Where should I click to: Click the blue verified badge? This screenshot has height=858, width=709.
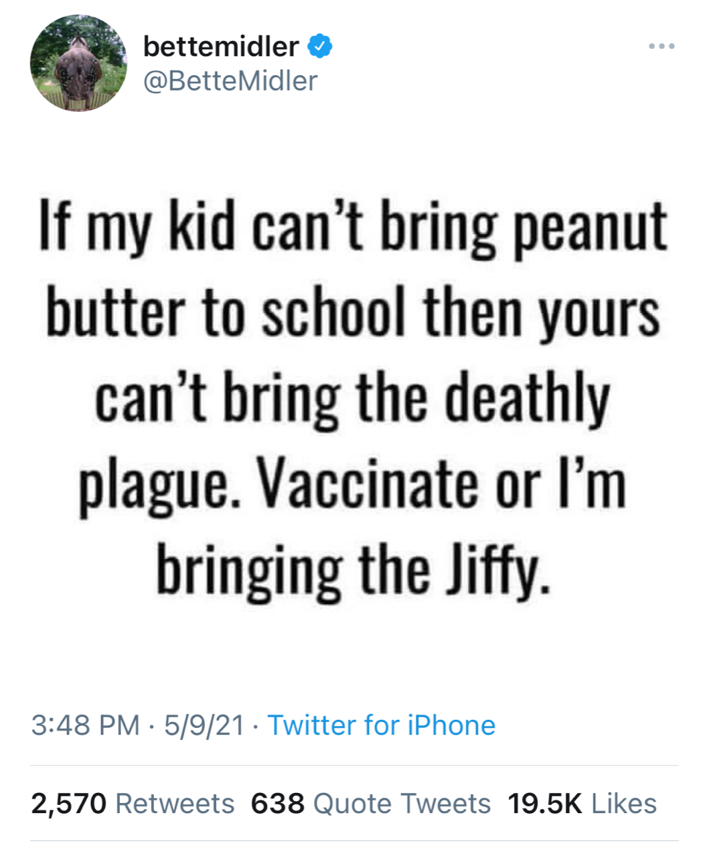click(320, 47)
